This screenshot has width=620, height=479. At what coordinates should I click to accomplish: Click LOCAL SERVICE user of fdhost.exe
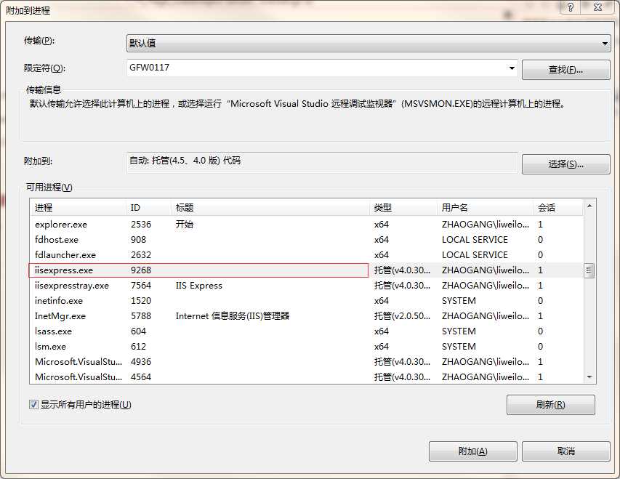[475, 240]
